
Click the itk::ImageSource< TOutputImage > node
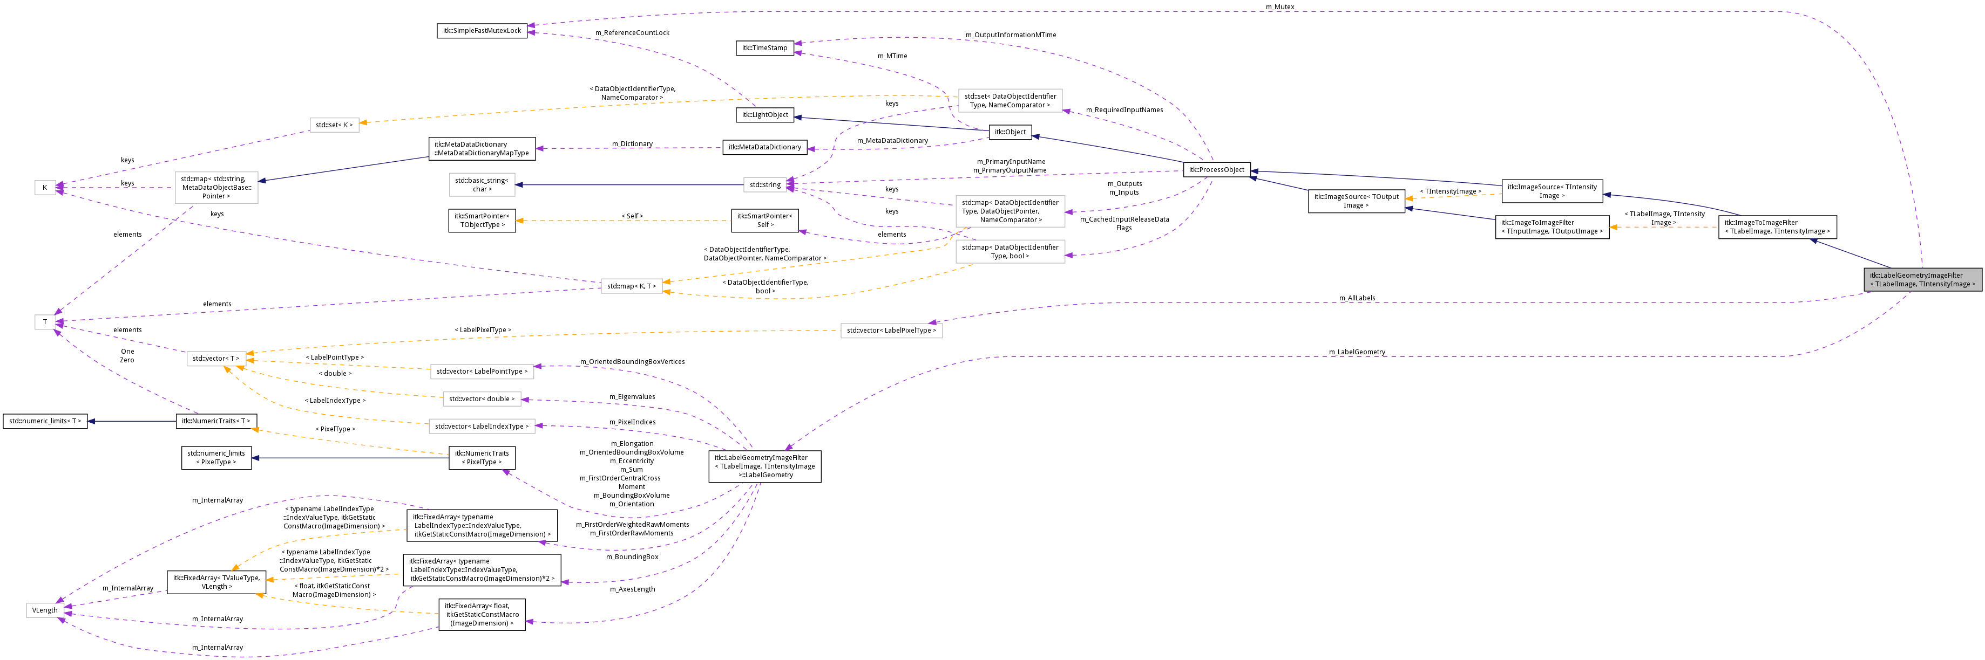1356,201
